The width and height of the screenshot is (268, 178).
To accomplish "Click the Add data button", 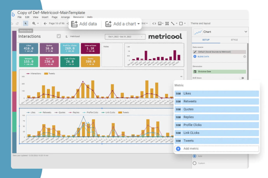I will [84, 24].
